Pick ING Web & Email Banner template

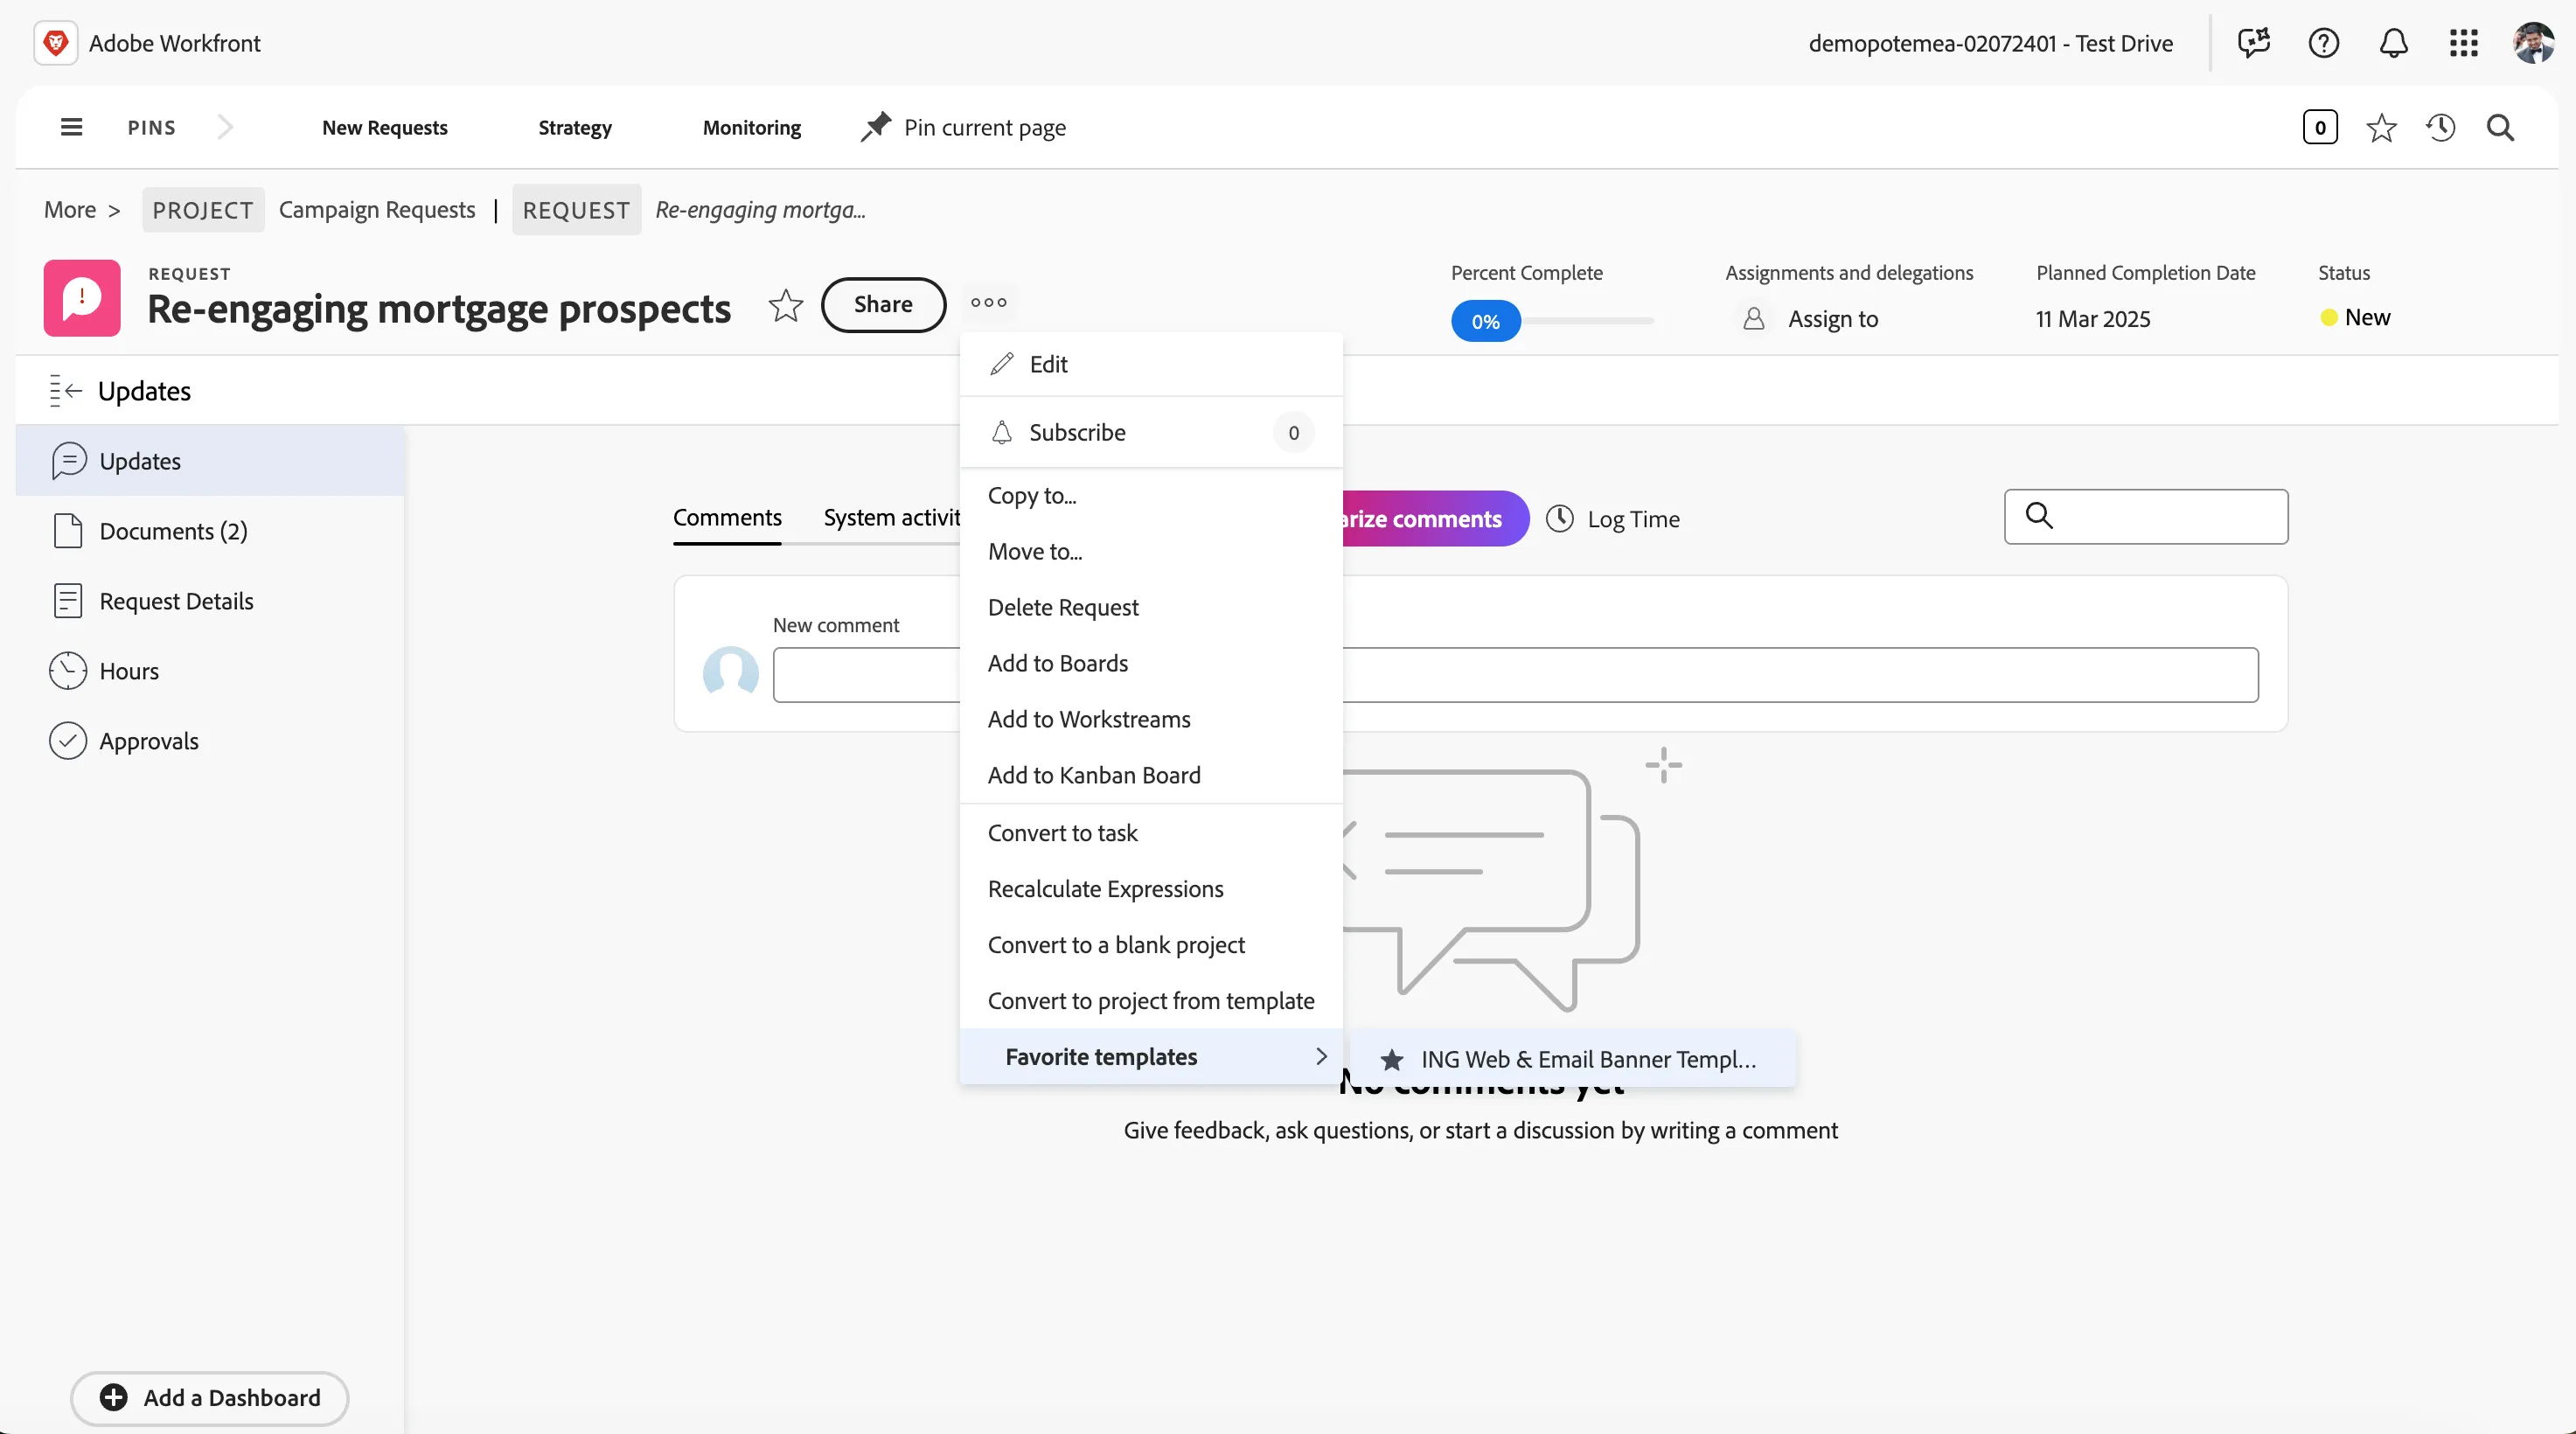click(1571, 1058)
